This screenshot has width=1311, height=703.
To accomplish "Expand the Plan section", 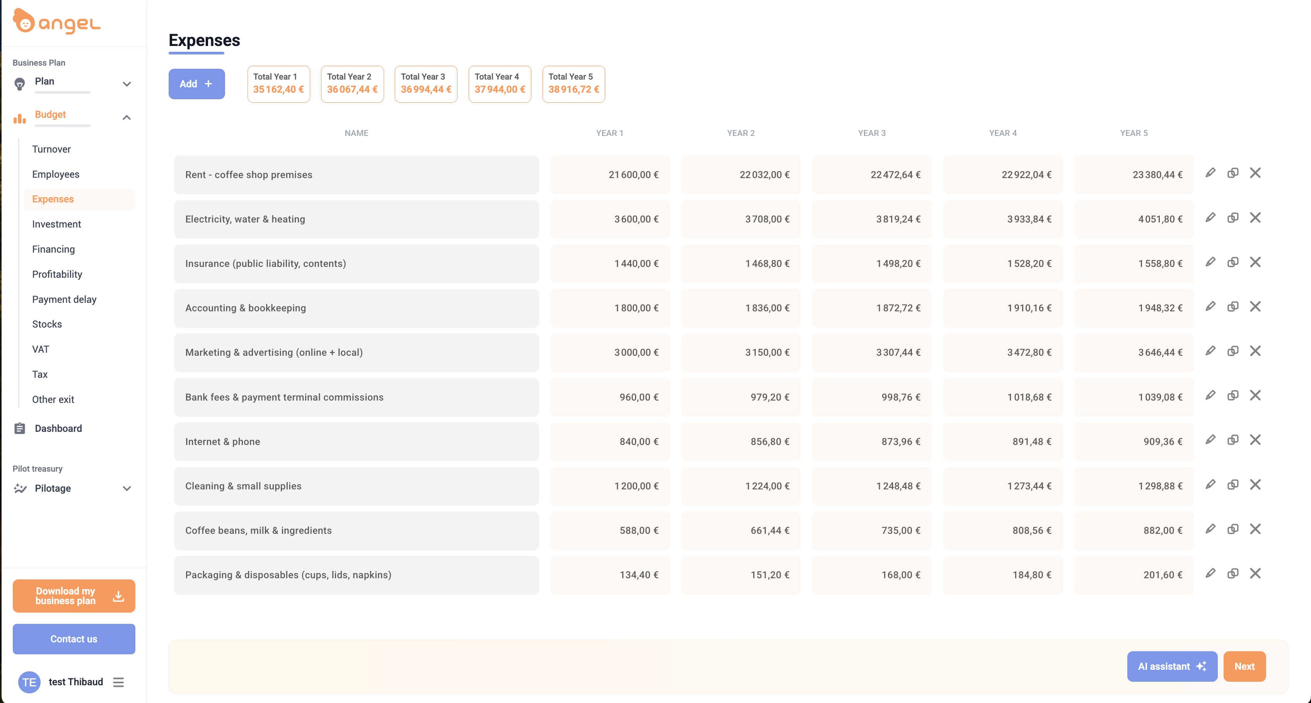I will tap(127, 84).
